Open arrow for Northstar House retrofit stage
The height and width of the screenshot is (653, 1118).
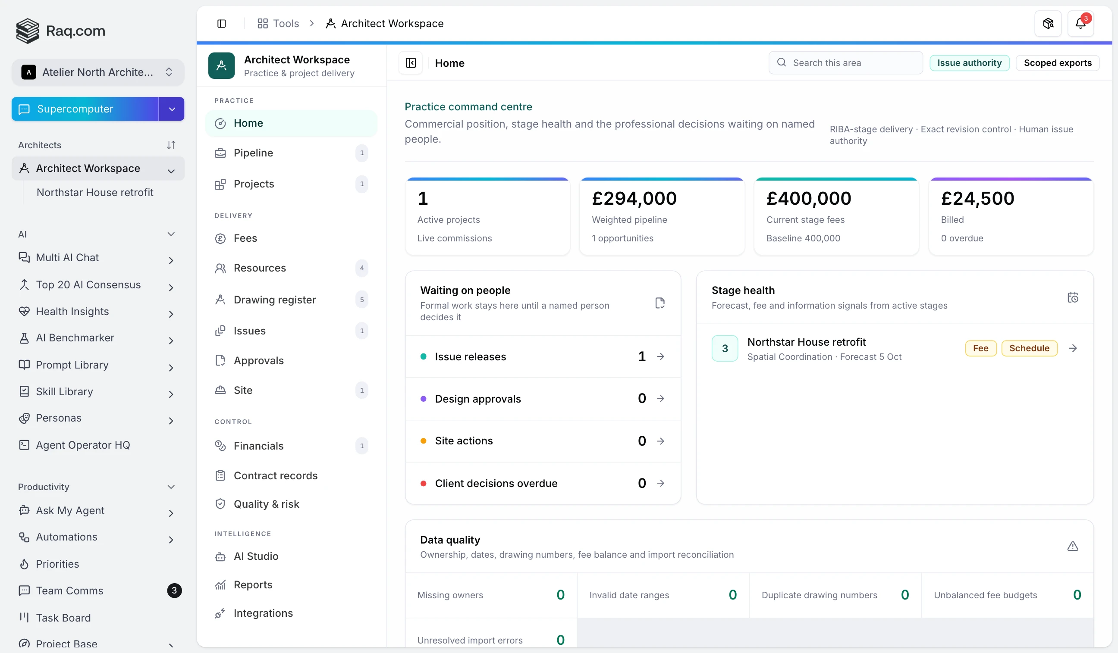1073,348
